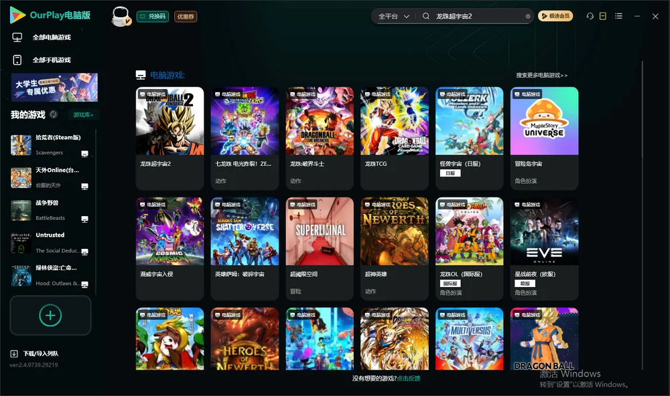Click PC icon on Untrusted row
Image resolution: width=670 pixels, height=396 pixels.
[84, 252]
